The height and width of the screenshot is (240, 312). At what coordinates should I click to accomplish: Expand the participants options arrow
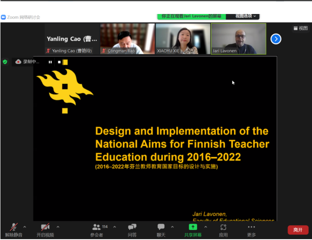coord(114,227)
